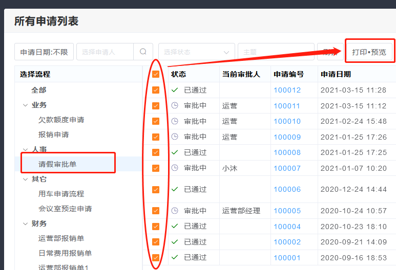This screenshot has height=270, width=396.
Task: Collapse the 财务 tree group
Action: (26, 223)
